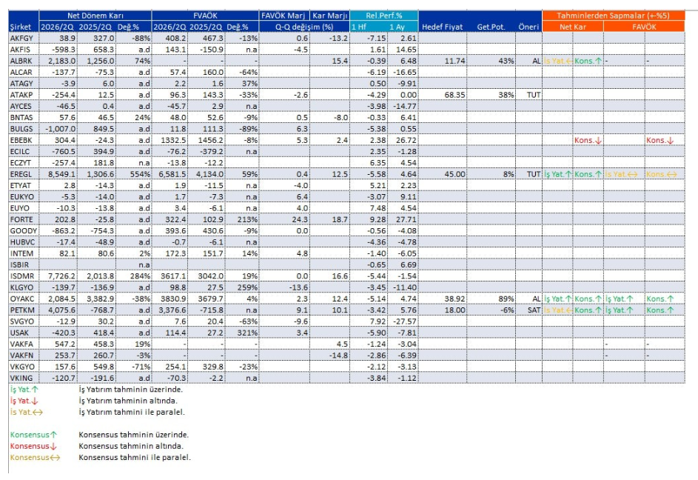Viewport: 698px width, 480px height.
Task: Select the VAKFA company cell
Action: point(24,344)
